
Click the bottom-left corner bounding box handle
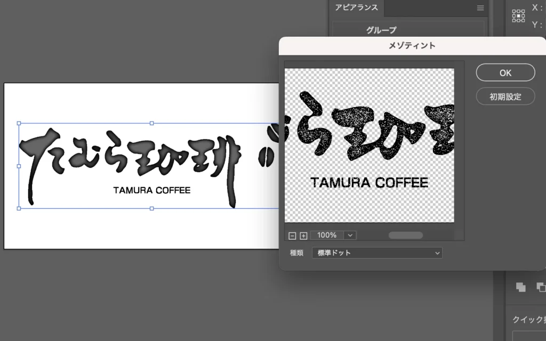[19, 208]
